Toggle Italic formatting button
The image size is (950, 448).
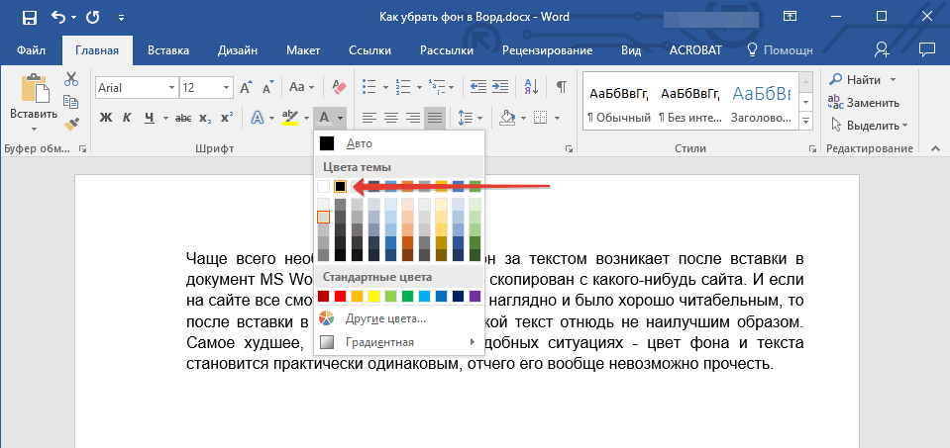point(127,118)
